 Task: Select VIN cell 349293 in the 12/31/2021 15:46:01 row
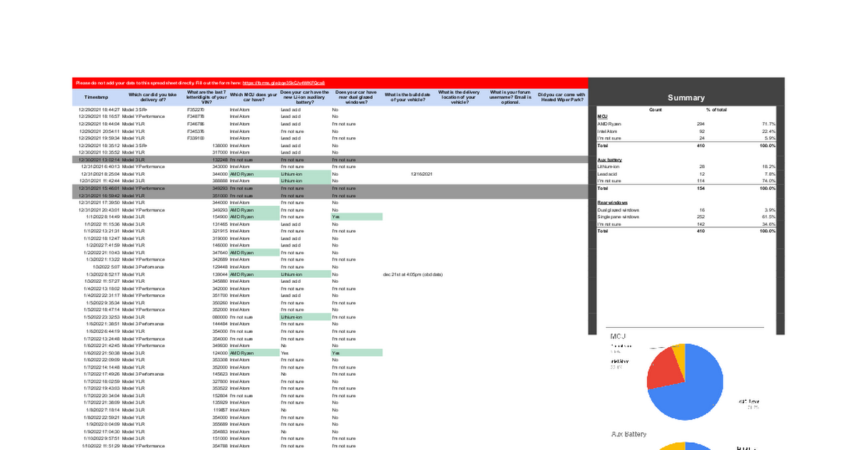pos(219,189)
